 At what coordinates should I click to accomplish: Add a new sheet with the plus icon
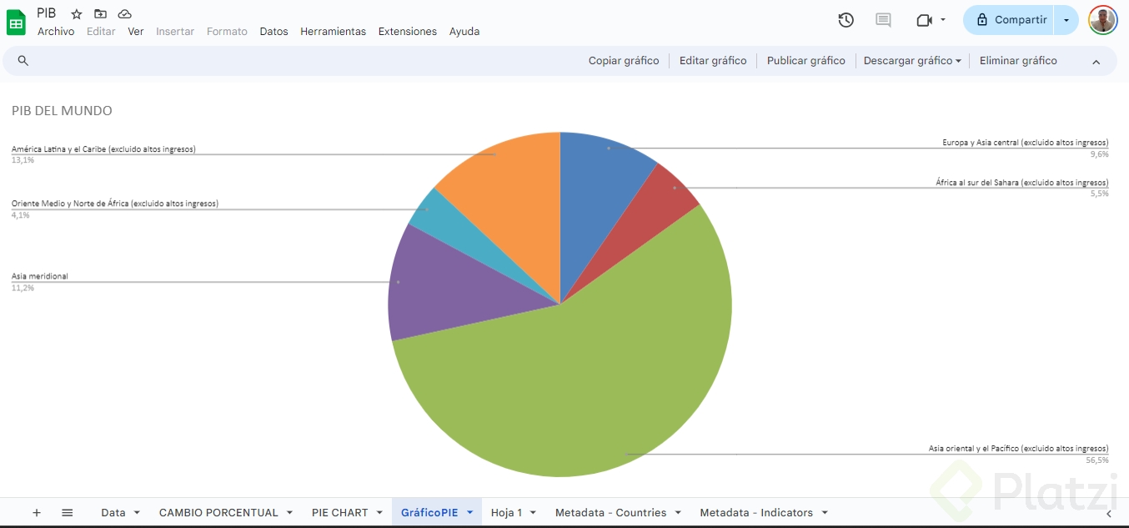[x=37, y=513]
